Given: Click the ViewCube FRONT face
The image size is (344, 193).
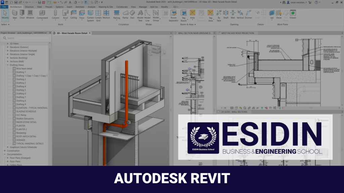Looking at the screenshot, I should coord(155,49).
